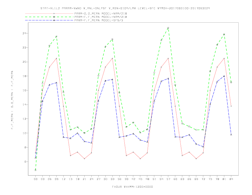Click x-axis forecast hour label 48
The image size is (252, 195).
[x=147, y=179]
